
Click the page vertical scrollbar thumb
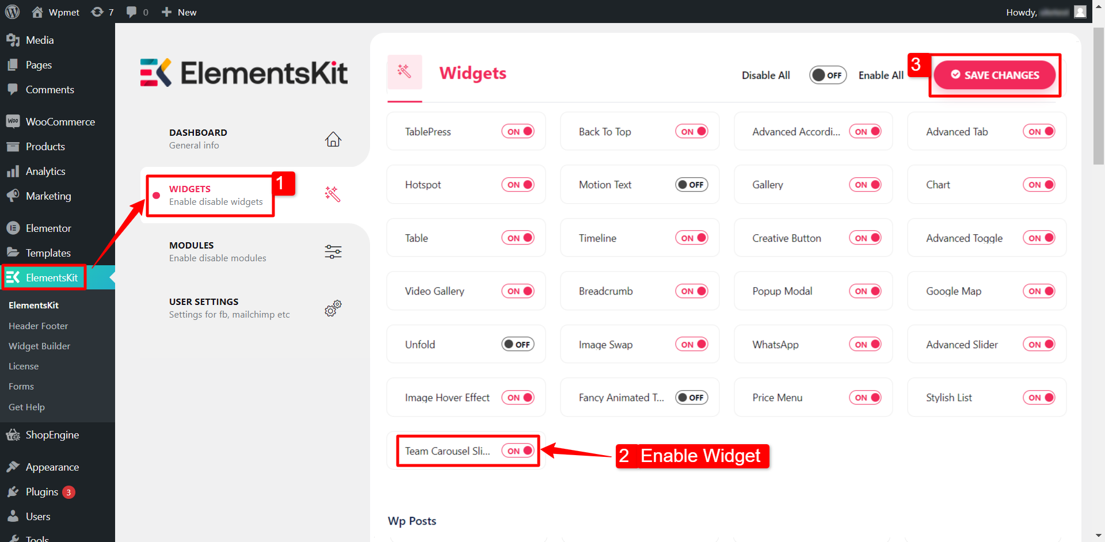pos(1099,95)
